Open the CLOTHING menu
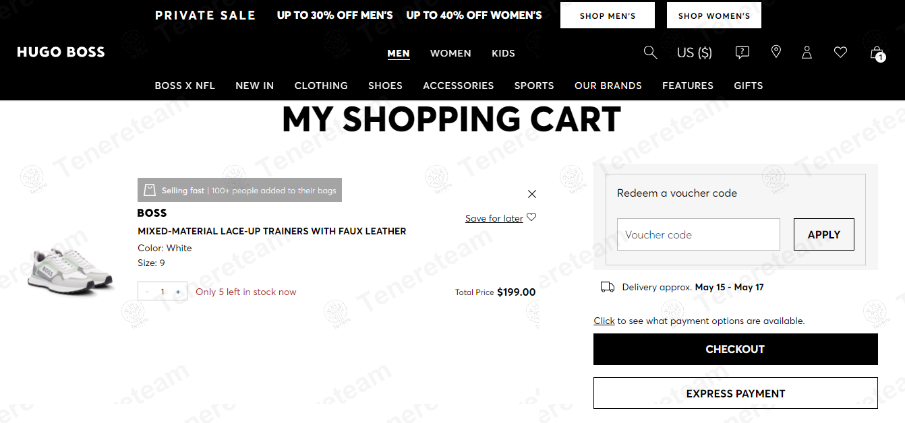 click(x=321, y=86)
